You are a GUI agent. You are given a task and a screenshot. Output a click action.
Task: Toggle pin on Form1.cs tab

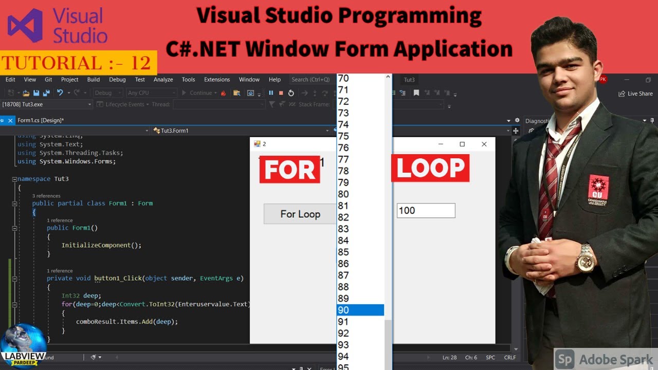2,120
